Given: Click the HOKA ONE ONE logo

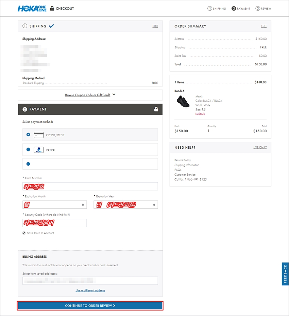Looking at the screenshot, I should point(32,9).
